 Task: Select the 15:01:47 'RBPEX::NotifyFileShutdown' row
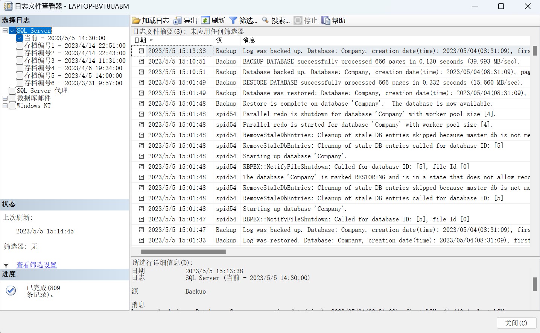pyautogui.click(x=331, y=219)
